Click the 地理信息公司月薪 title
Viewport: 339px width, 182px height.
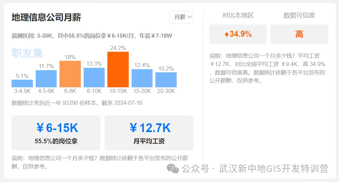[x=47, y=17]
